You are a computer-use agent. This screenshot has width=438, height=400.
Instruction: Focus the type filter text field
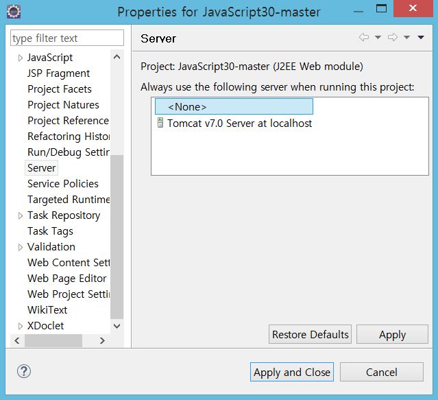pyautogui.click(x=67, y=38)
